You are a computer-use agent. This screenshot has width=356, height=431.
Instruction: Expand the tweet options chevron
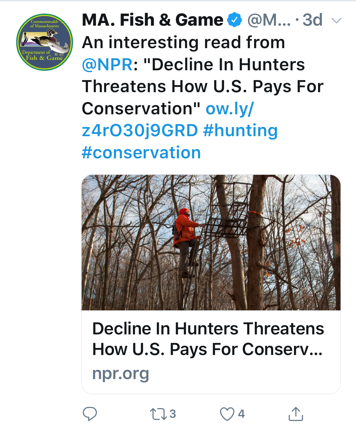[336, 21]
